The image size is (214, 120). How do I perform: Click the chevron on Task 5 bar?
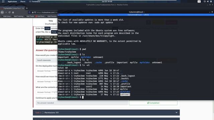[176, 113]
